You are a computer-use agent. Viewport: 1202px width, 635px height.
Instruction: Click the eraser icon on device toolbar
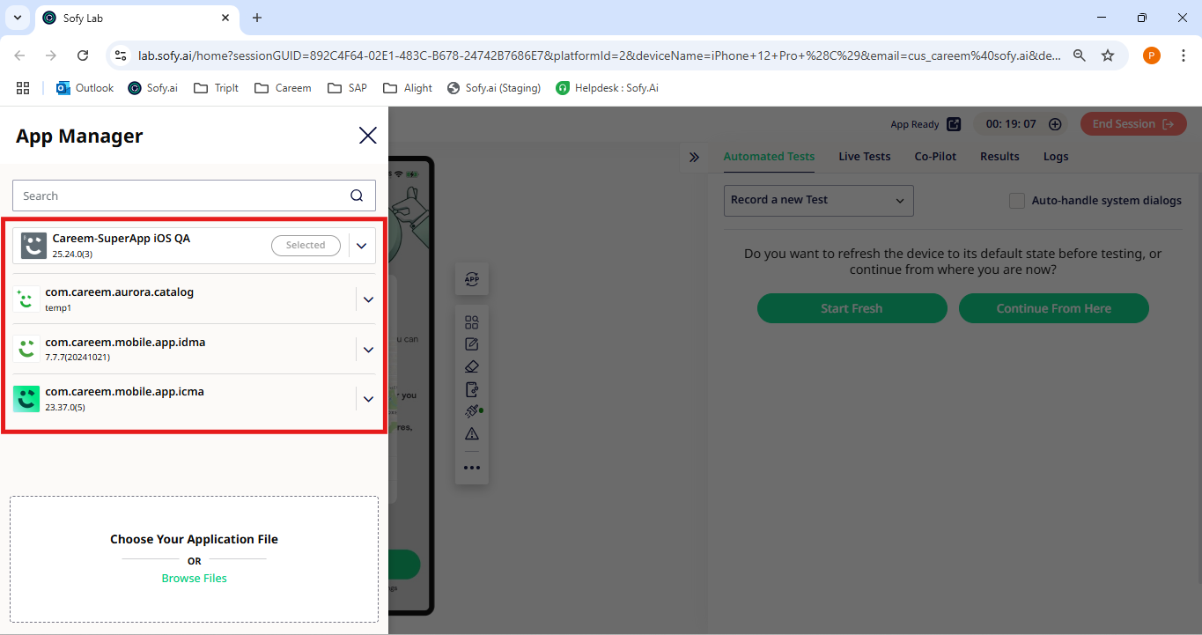coord(472,366)
